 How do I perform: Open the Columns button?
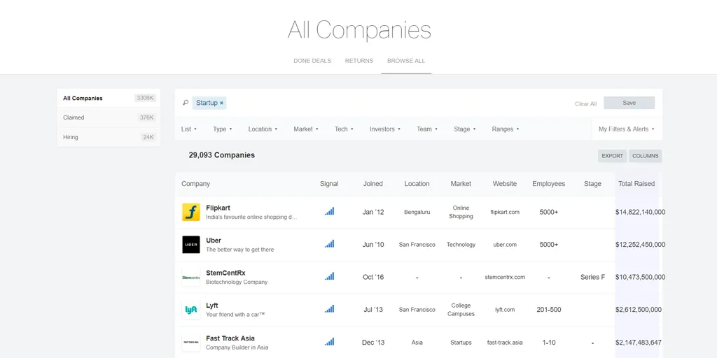click(645, 156)
